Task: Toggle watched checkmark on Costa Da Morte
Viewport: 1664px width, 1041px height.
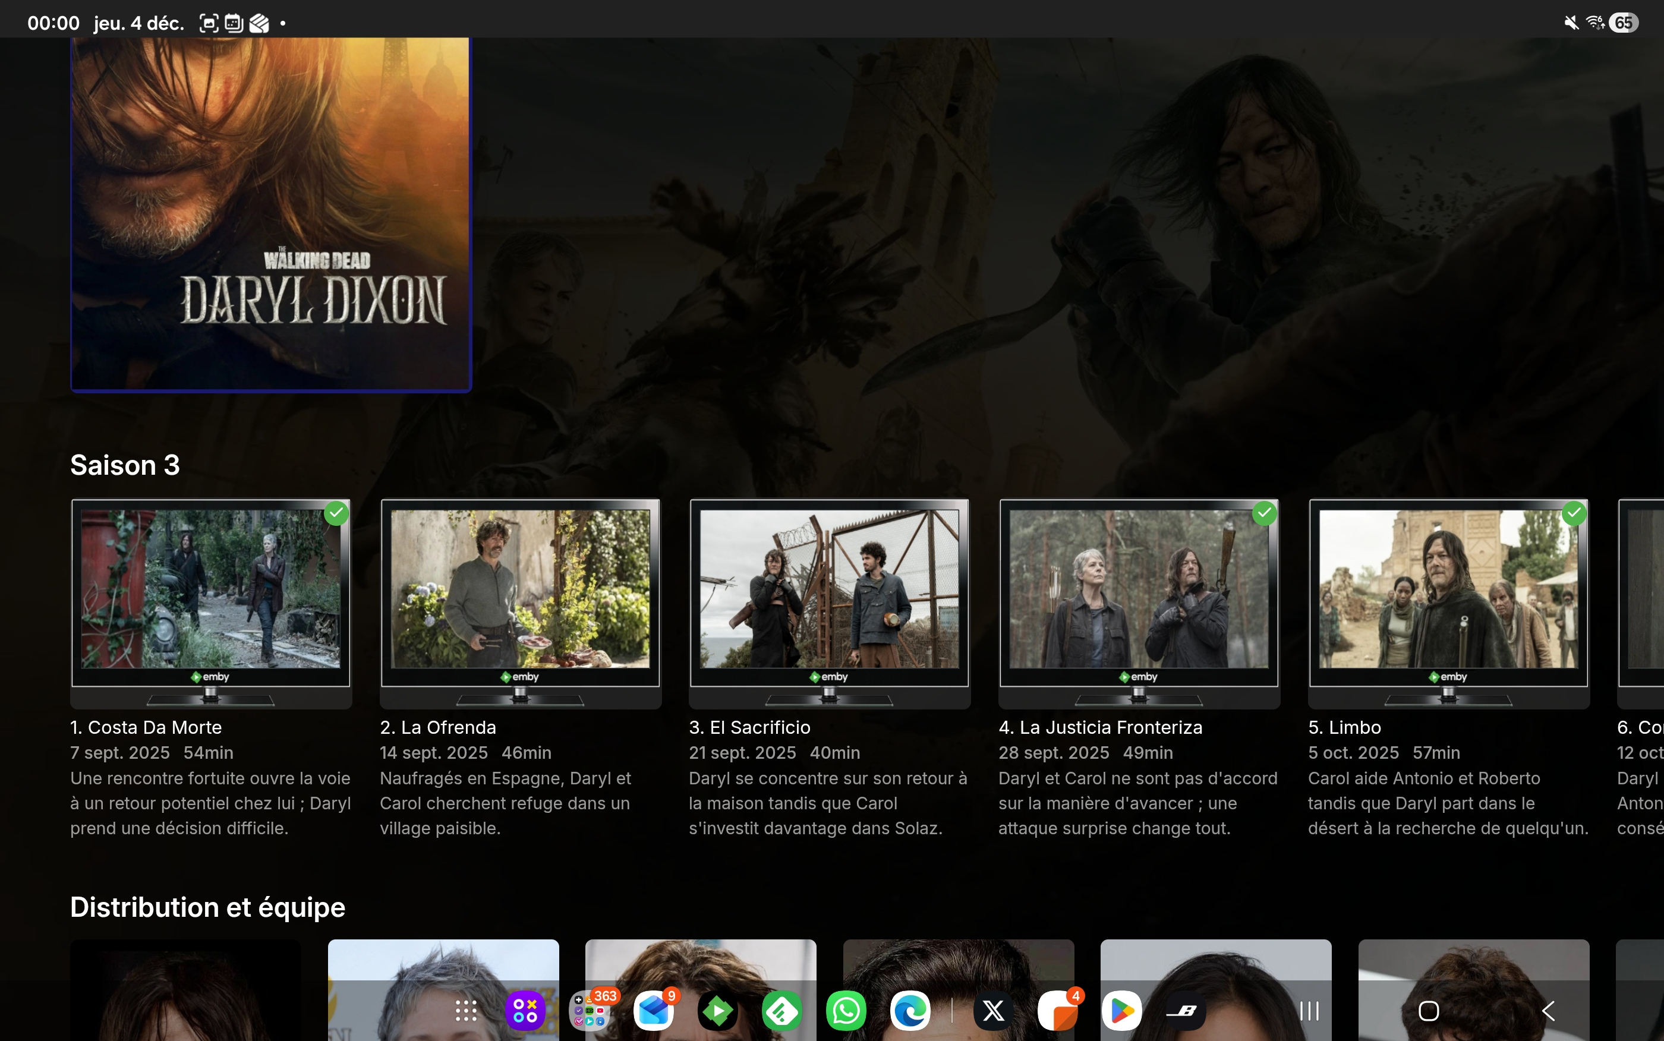Action: (336, 513)
